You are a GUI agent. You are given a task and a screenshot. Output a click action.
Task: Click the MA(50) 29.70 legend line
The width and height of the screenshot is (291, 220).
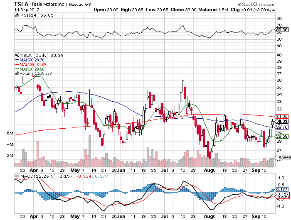30,60
